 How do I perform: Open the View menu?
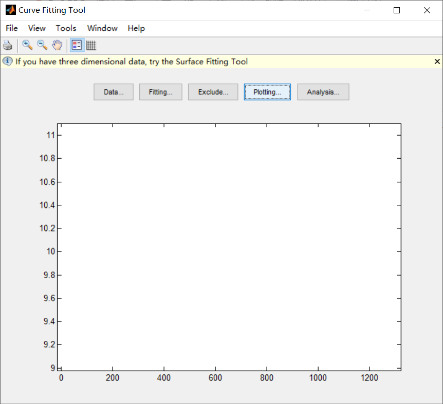36,28
